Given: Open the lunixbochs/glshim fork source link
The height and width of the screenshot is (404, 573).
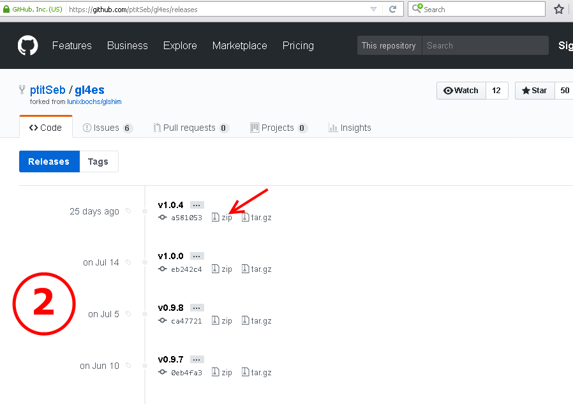Looking at the screenshot, I should (x=94, y=101).
